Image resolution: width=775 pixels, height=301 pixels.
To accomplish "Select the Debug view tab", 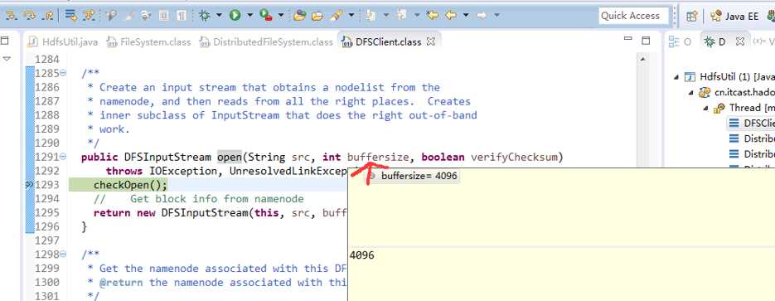I will click(714, 42).
